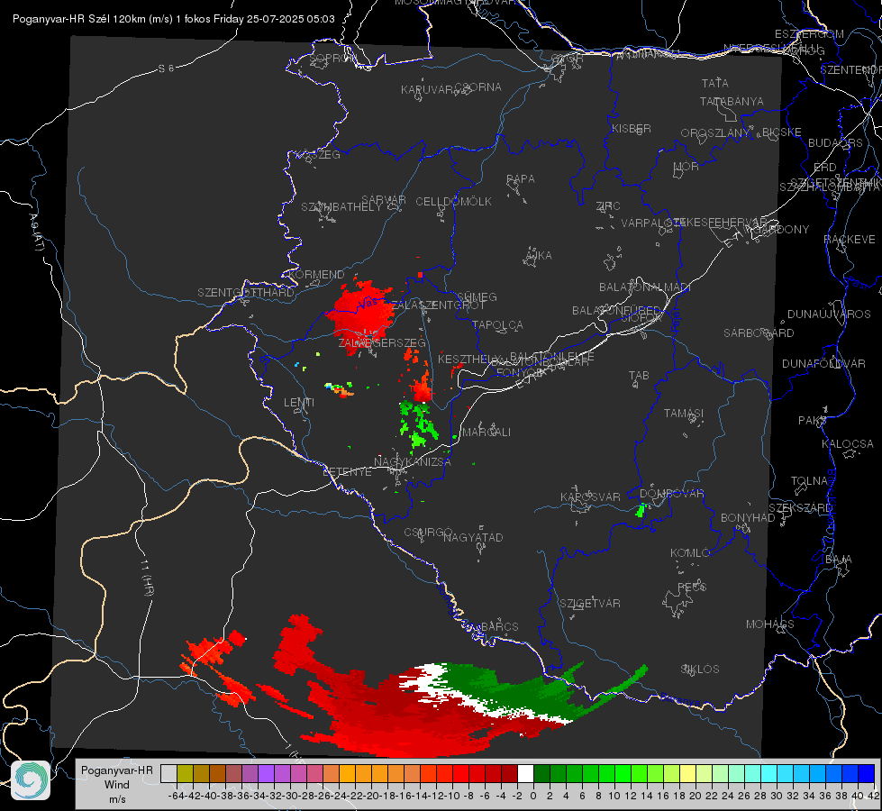
Task: Click the SZENTGOTTHARD city label
Action: point(246,293)
